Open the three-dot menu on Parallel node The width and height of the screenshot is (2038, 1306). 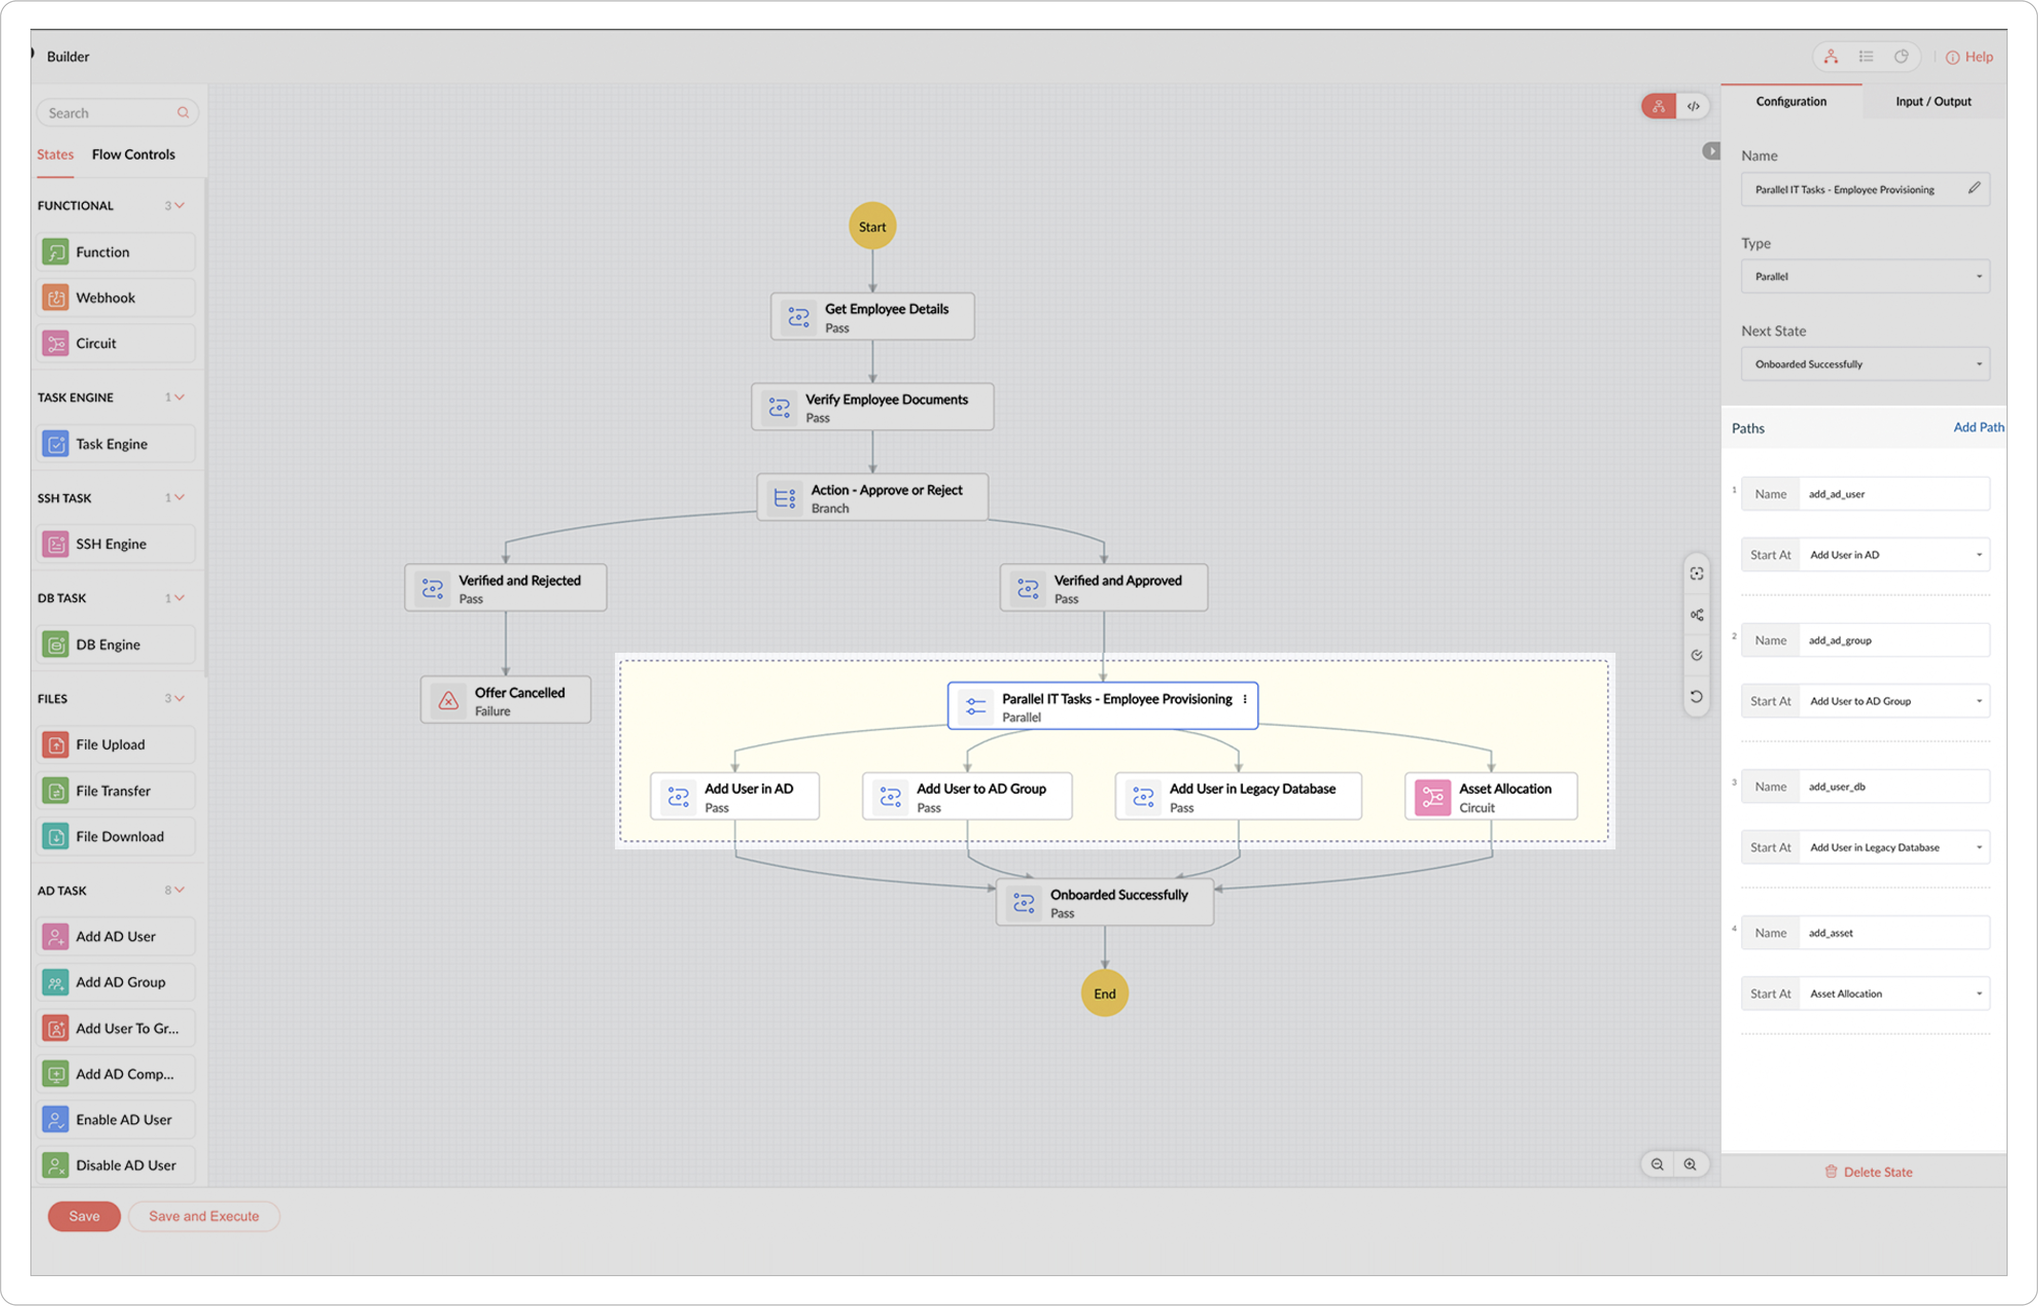pos(1244,699)
